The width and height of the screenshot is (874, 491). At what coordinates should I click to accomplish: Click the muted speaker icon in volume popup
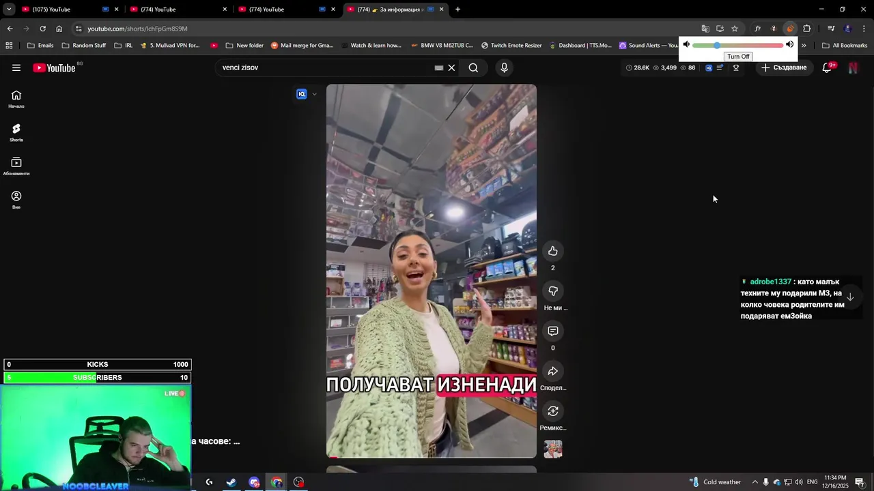686,45
